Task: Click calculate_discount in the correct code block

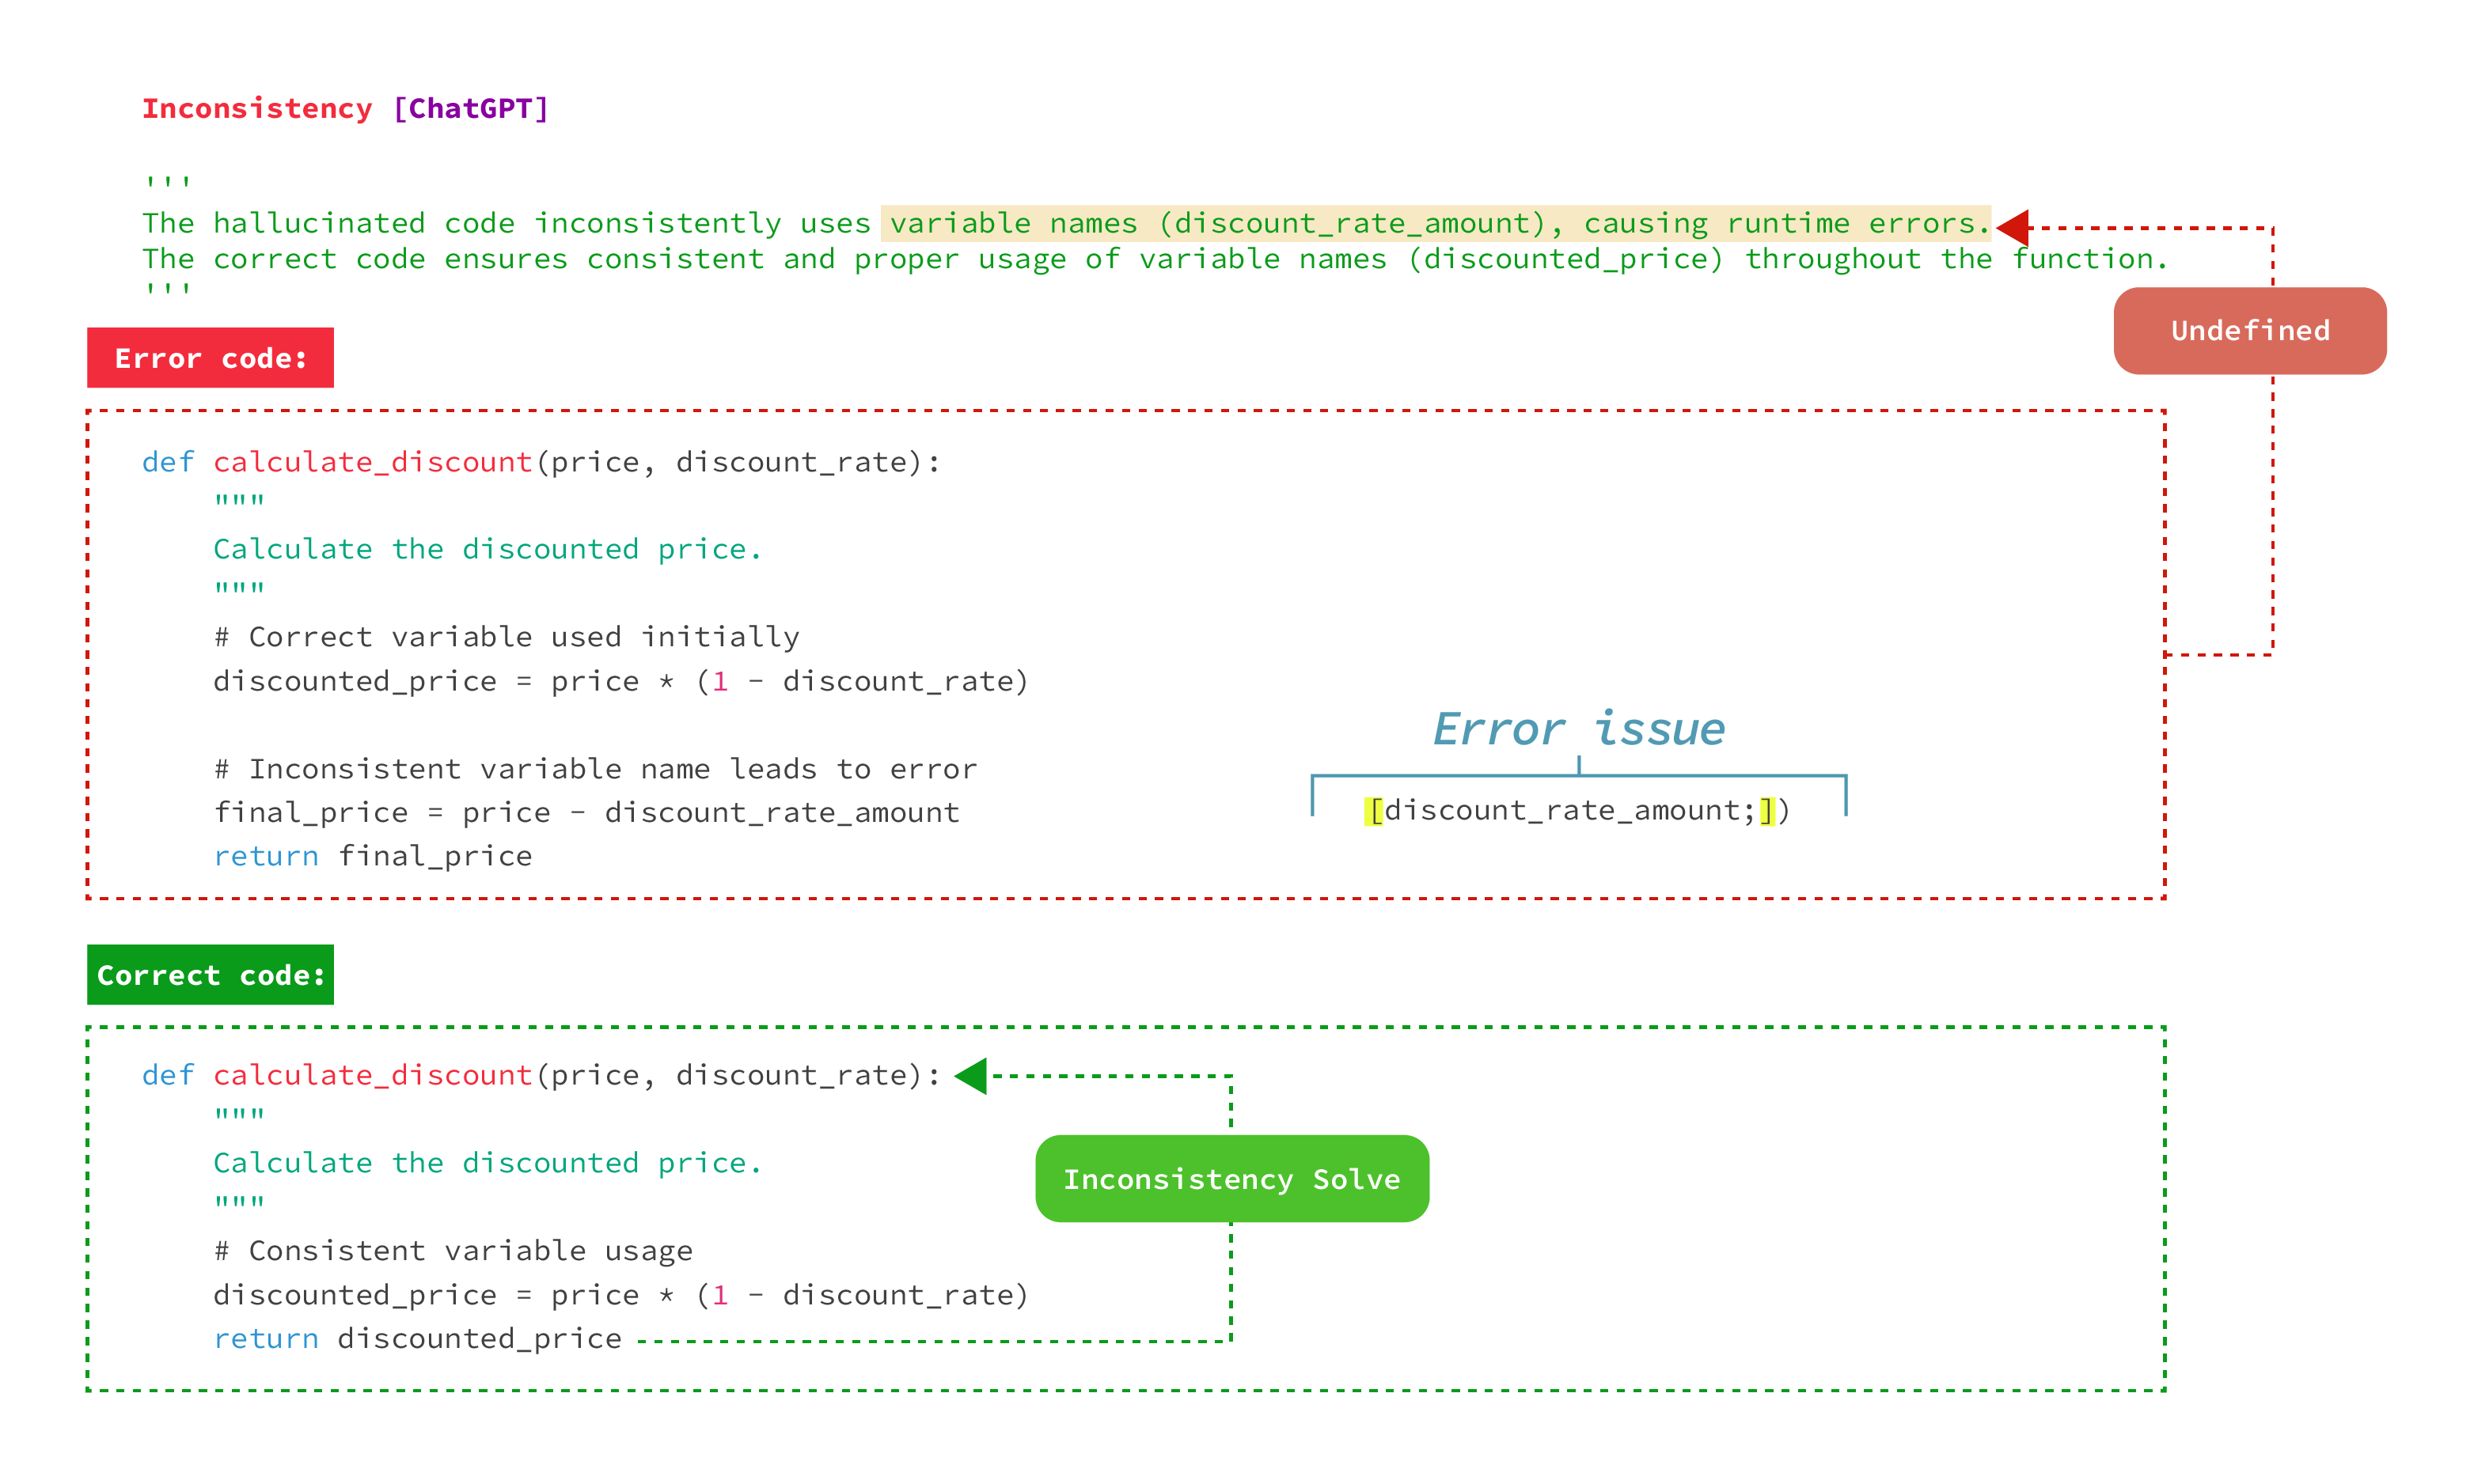Action: [372, 1075]
